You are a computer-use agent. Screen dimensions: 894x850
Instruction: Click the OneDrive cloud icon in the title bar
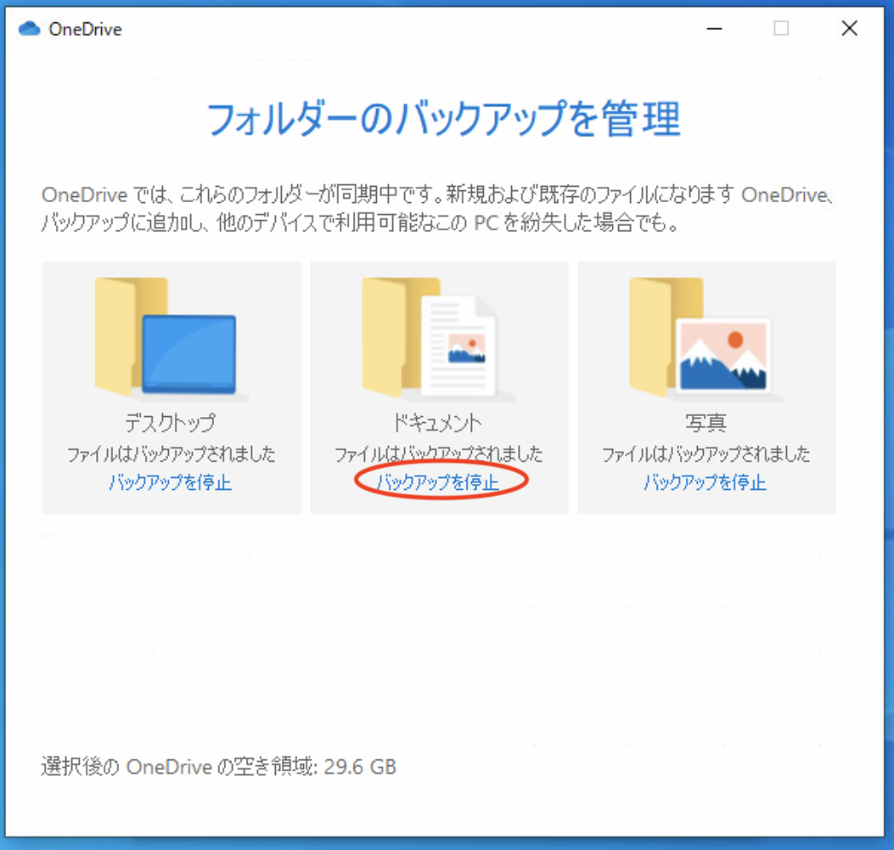[28, 28]
